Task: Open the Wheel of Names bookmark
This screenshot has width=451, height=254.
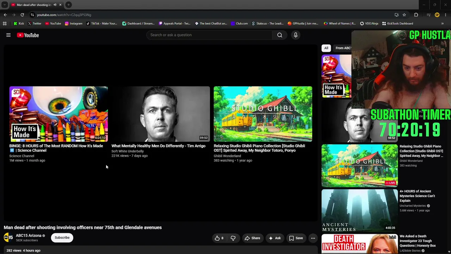Action: coord(339,24)
